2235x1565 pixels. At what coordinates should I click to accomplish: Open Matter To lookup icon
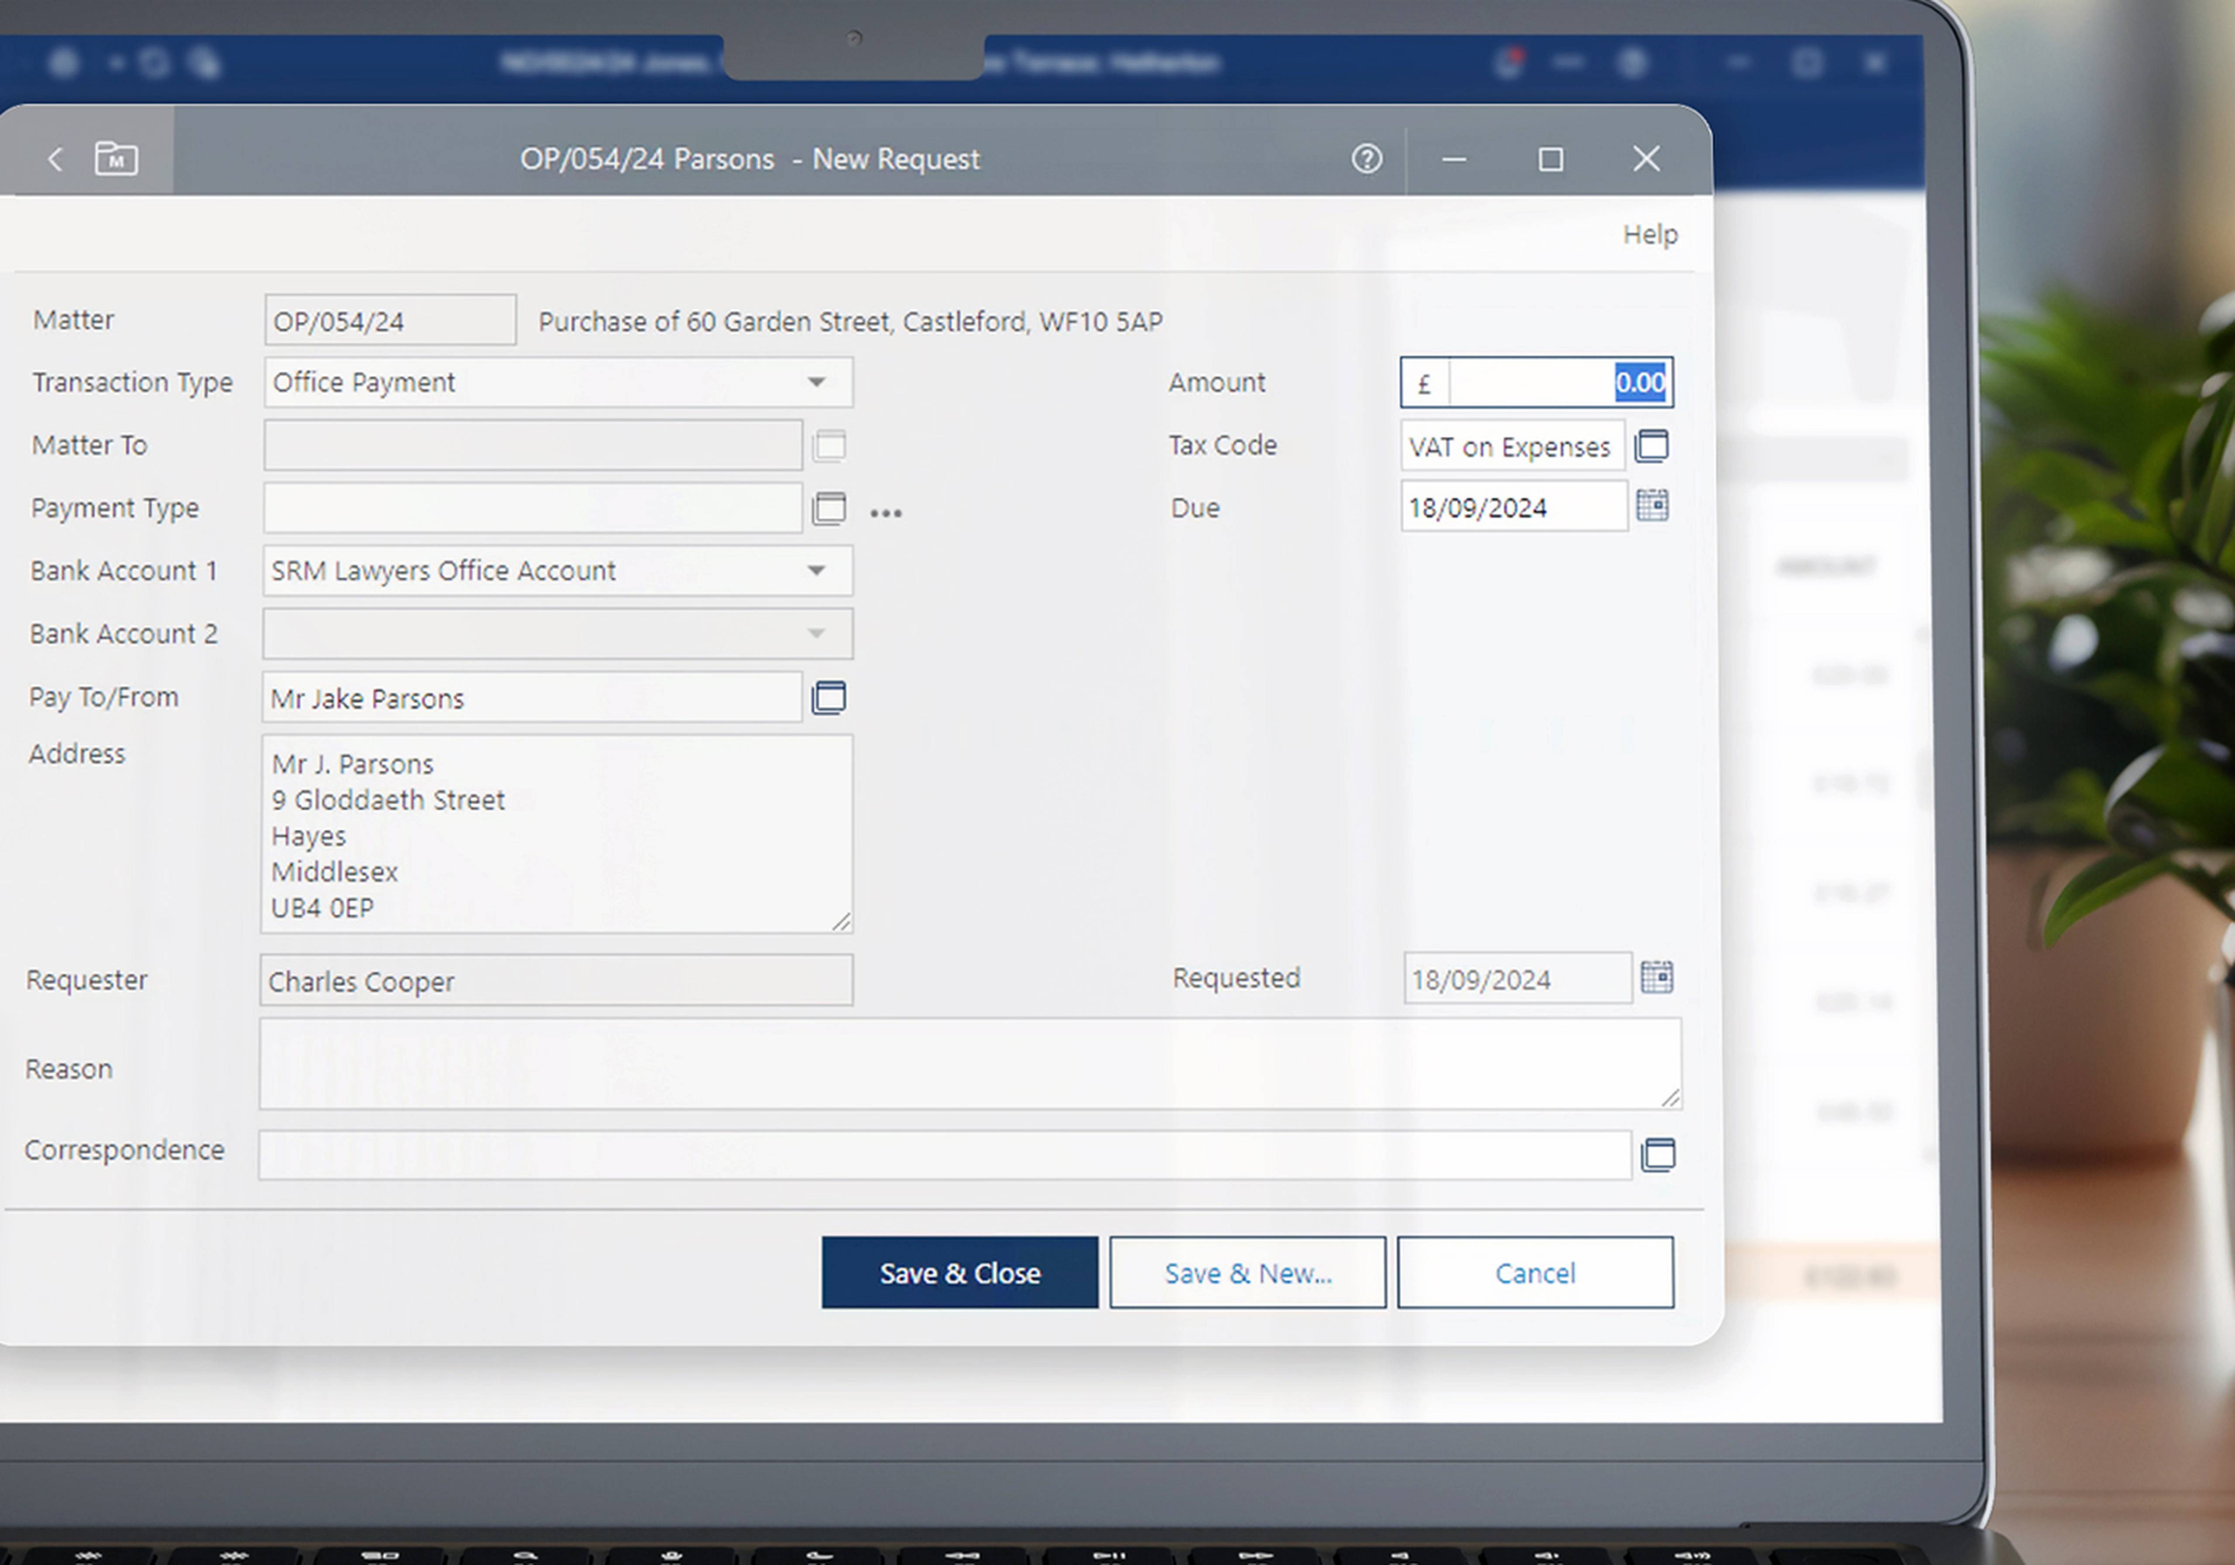pos(829,445)
